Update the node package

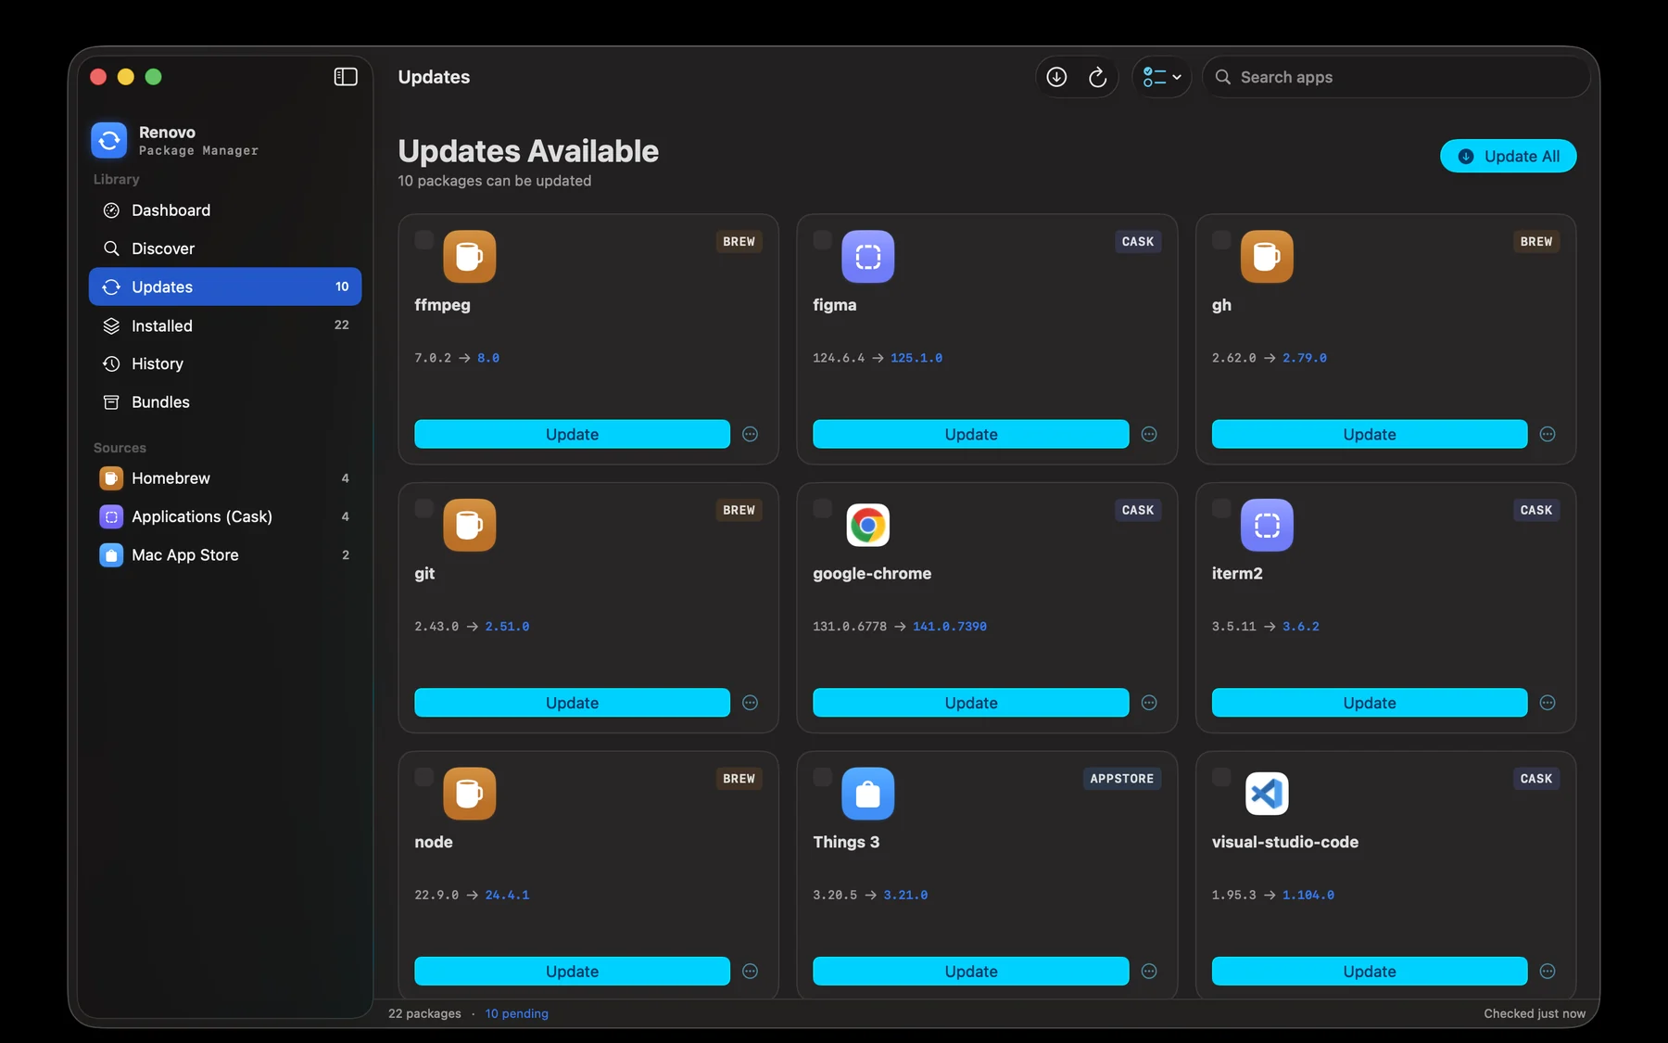point(572,971)
